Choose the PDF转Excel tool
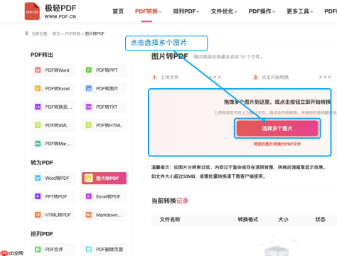The image size is (337, 256). pos(53,88)
